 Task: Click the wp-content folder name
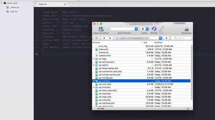point(104,81)
